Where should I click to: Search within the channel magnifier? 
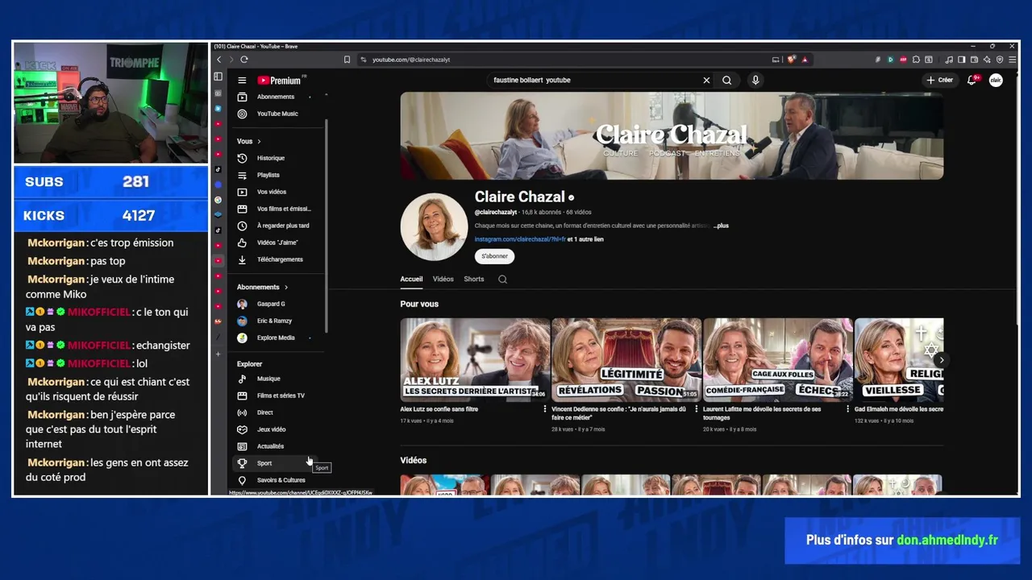(502, 280)
